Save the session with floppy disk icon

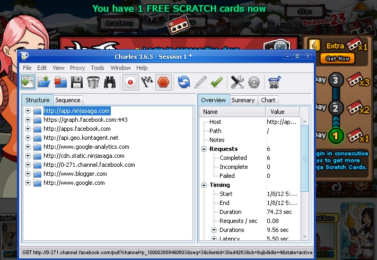[x=77, y=82]
